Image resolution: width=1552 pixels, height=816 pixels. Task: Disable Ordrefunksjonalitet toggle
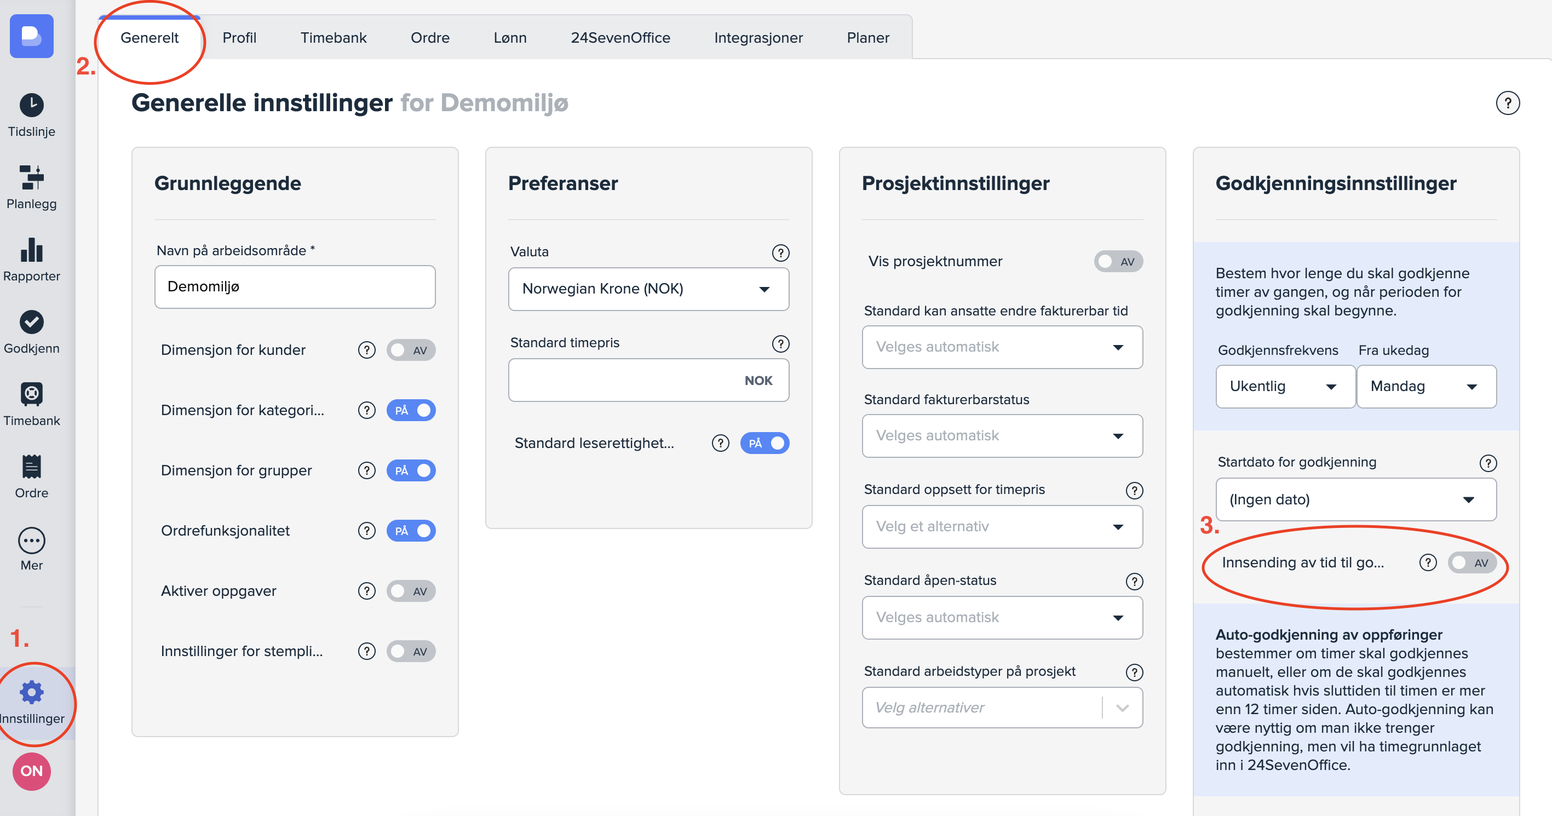pyautogui.click(x=411, y=531)
